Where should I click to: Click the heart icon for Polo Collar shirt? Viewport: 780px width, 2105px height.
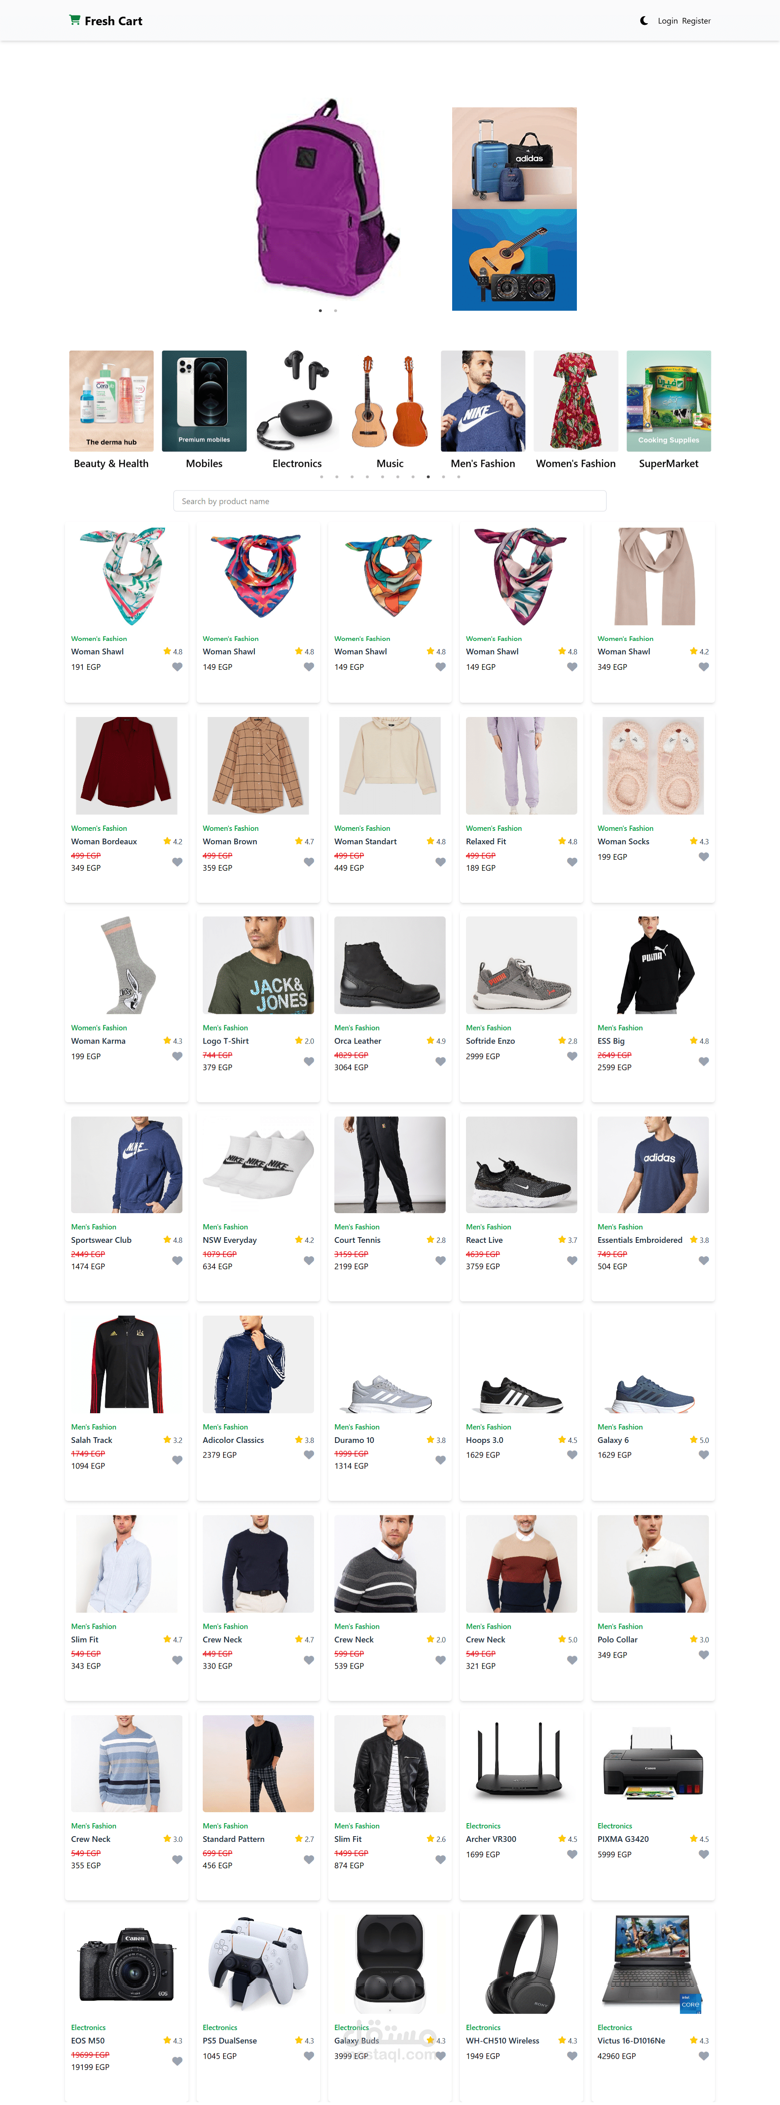click(703, 1655)
